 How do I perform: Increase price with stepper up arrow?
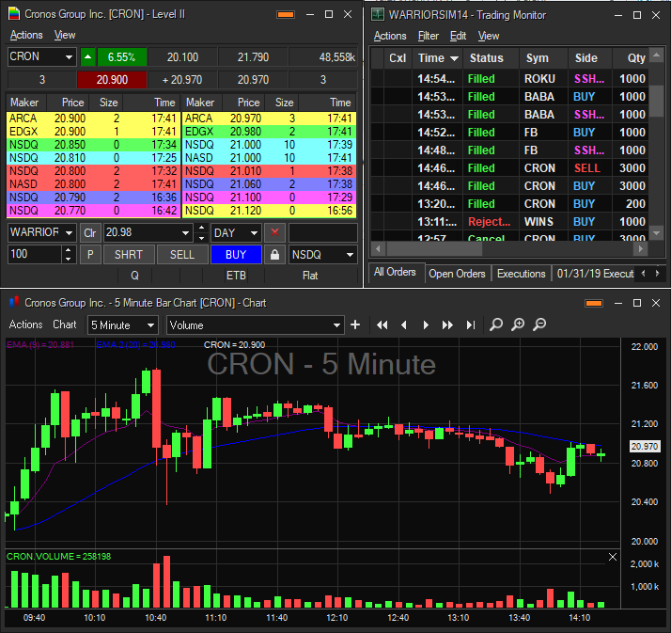pos(201,228)
